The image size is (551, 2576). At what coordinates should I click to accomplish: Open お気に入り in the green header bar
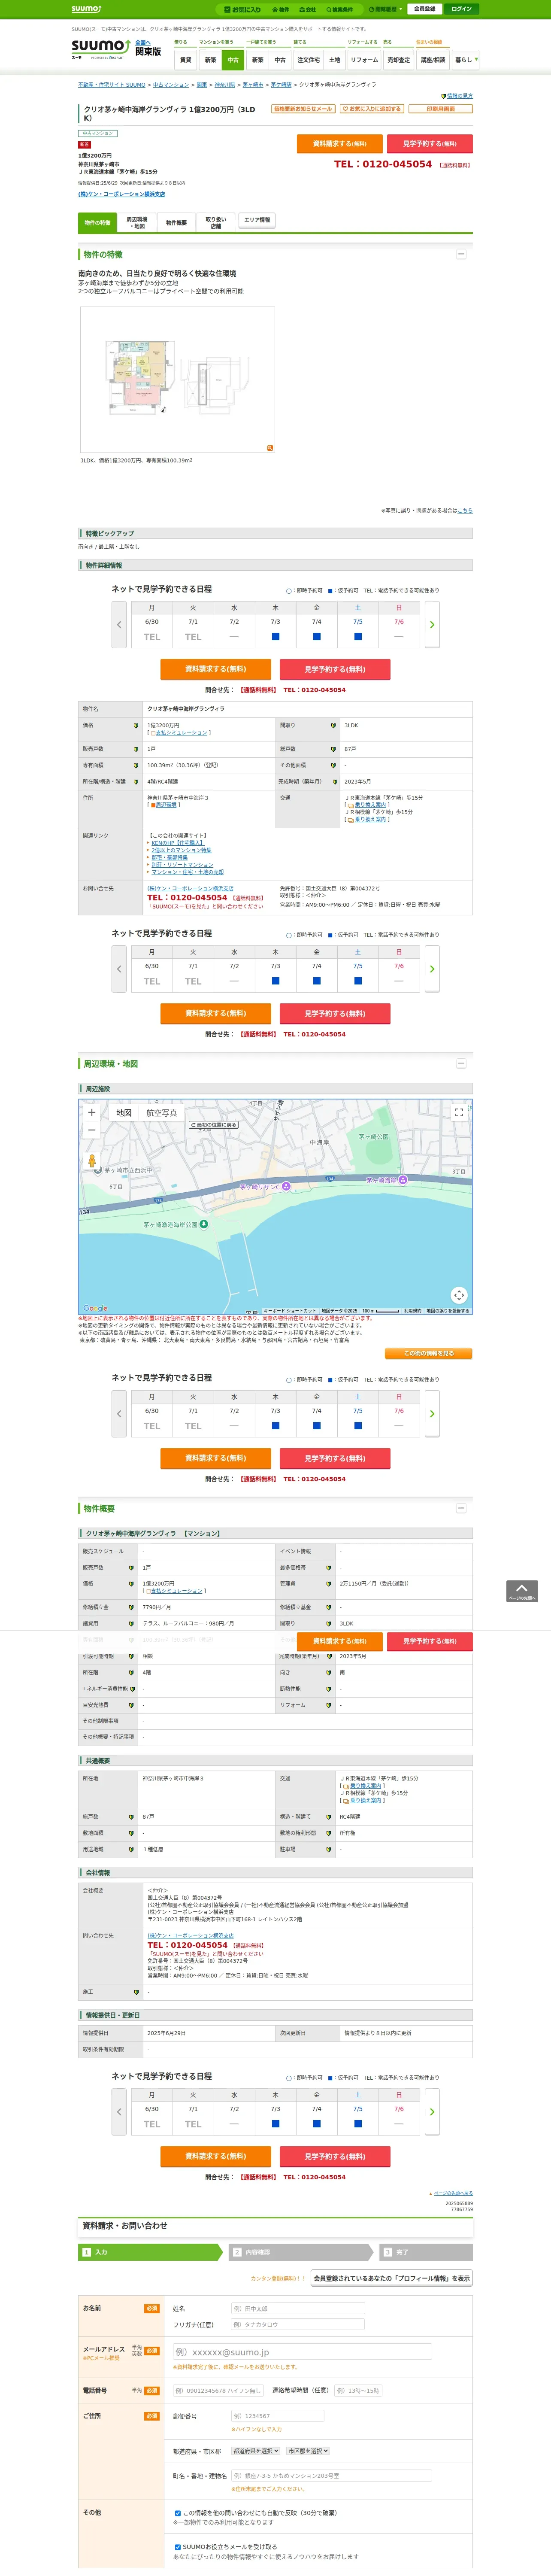(x=243, y=9)
